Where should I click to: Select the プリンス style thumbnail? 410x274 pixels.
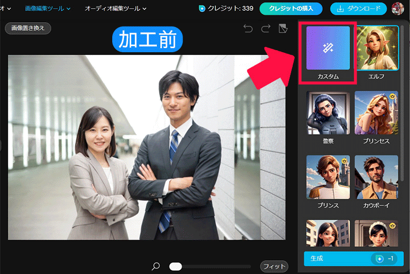tap(328, 177)
